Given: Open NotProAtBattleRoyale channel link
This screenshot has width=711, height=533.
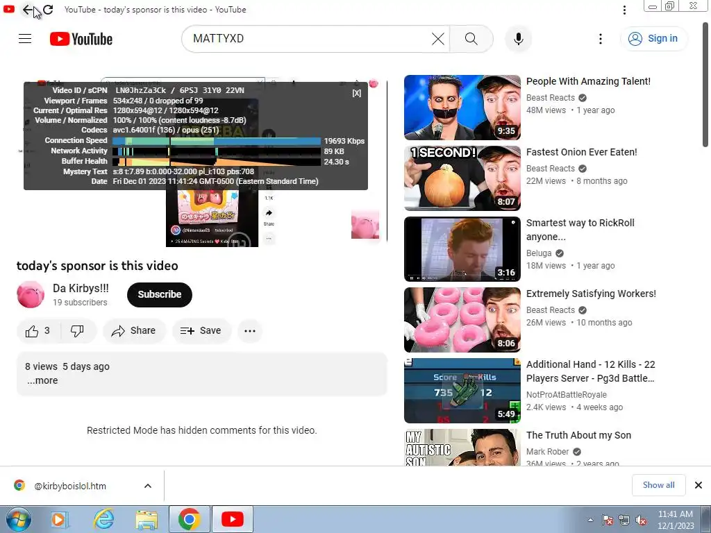Looking at the screenshot, I should click(x=567, y=395).
